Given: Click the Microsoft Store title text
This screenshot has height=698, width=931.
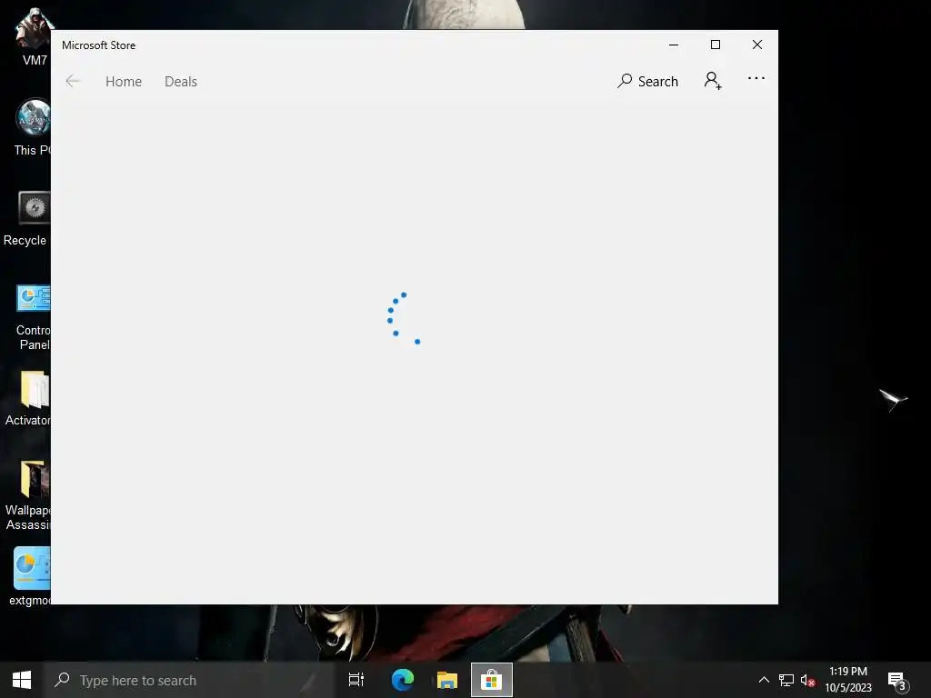Looking at the screenshot, I should click(98, 45).
